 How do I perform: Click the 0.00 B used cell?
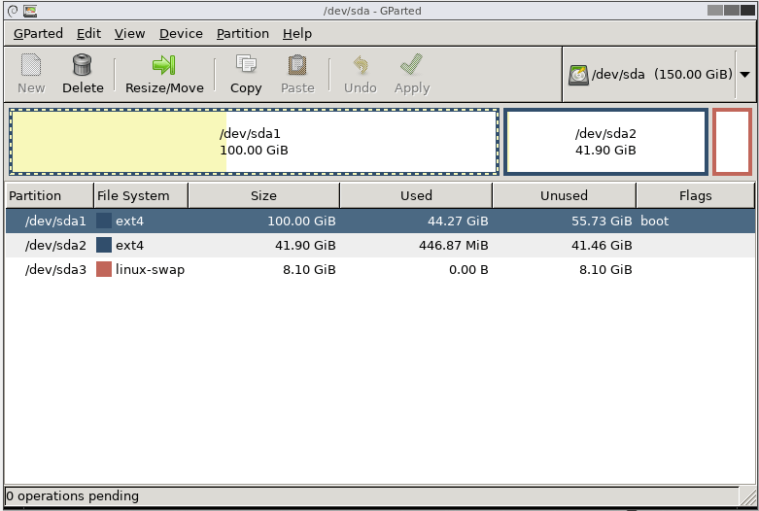click(468, 269)
